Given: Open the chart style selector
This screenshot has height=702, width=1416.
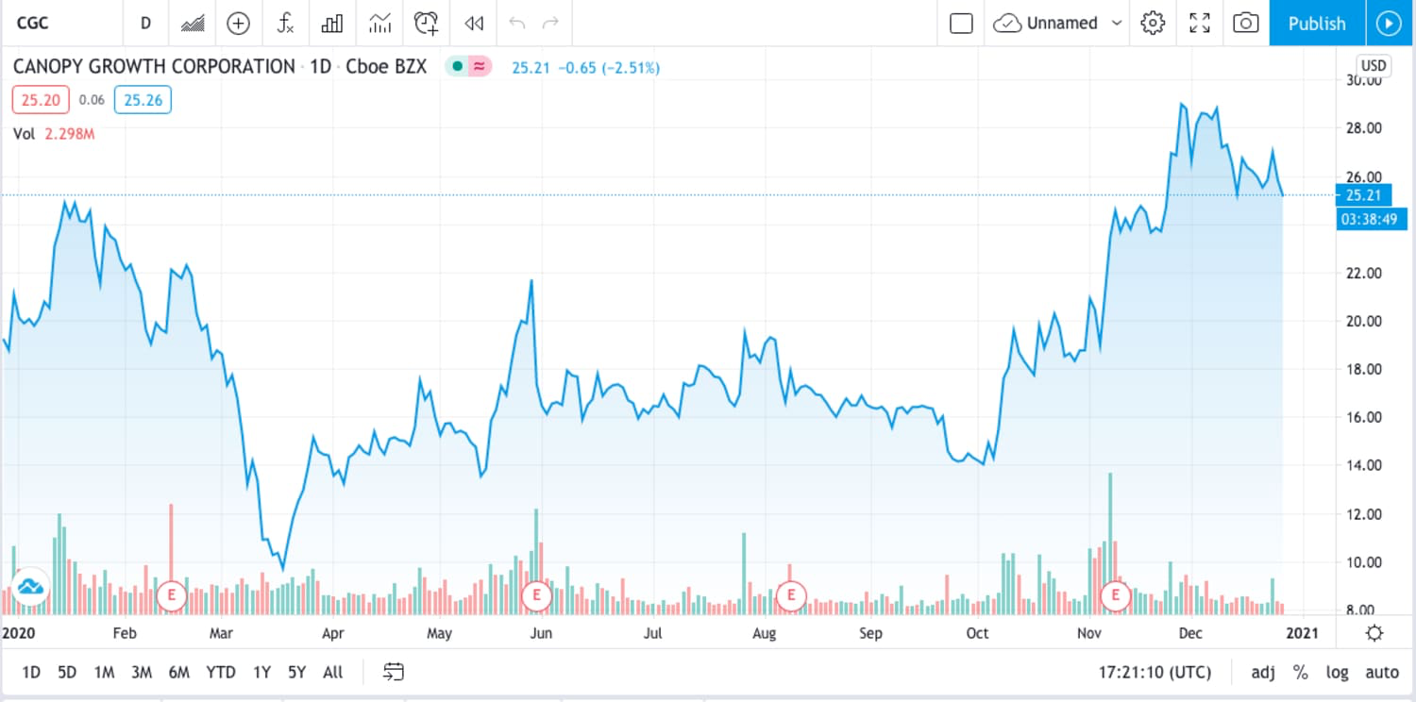Looking at the screenshot, I should coord(193,23).
